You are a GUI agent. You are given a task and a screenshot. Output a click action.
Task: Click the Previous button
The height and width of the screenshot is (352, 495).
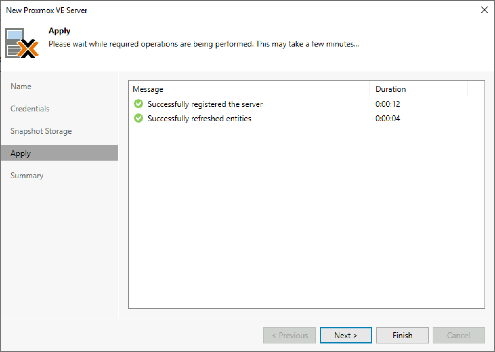pyautogui.click(x=289, y=335)
